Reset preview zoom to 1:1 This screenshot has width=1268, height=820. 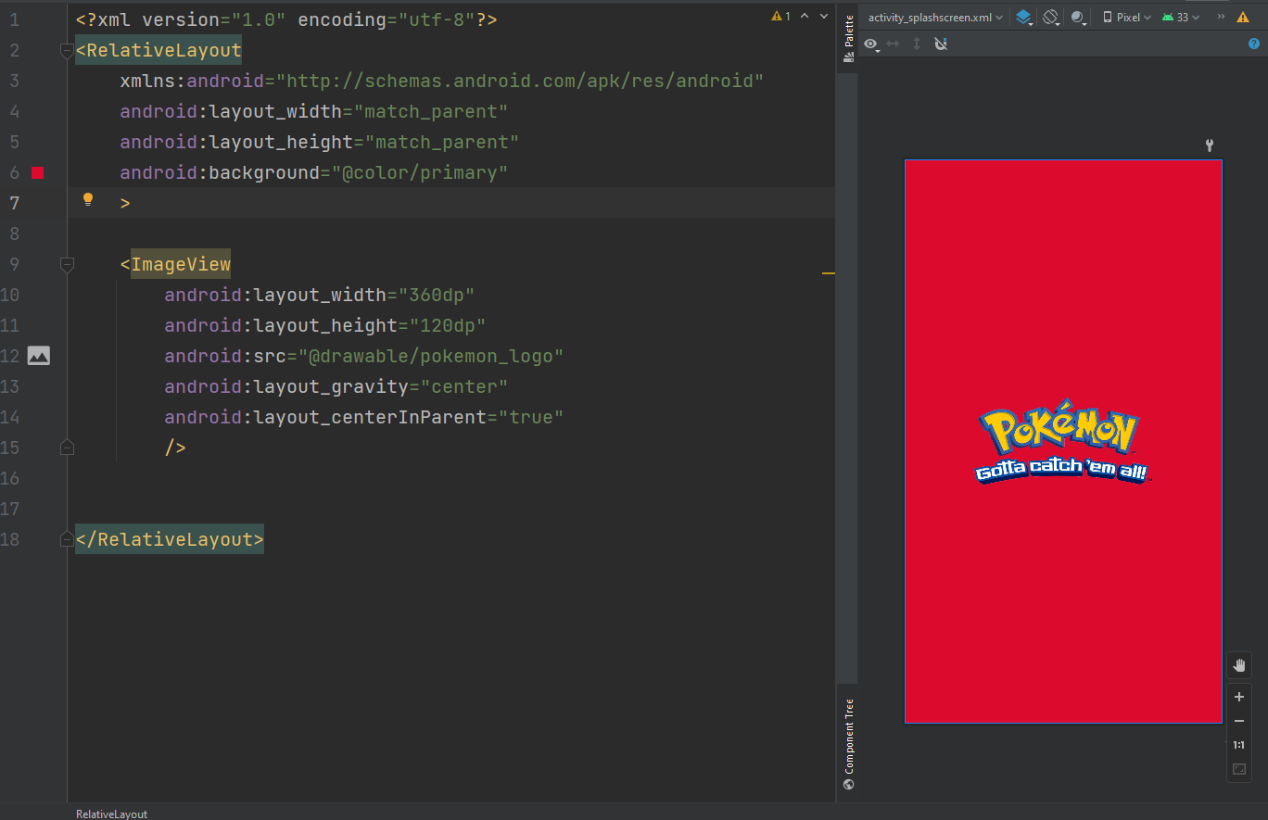tap(1239, 745)
